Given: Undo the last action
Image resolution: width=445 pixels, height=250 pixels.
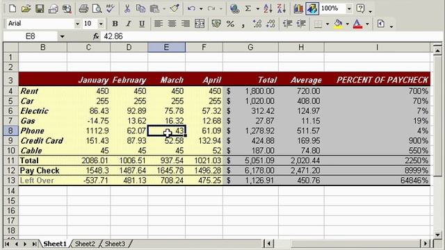Looking at the screenshot, I should pos(191,9).
